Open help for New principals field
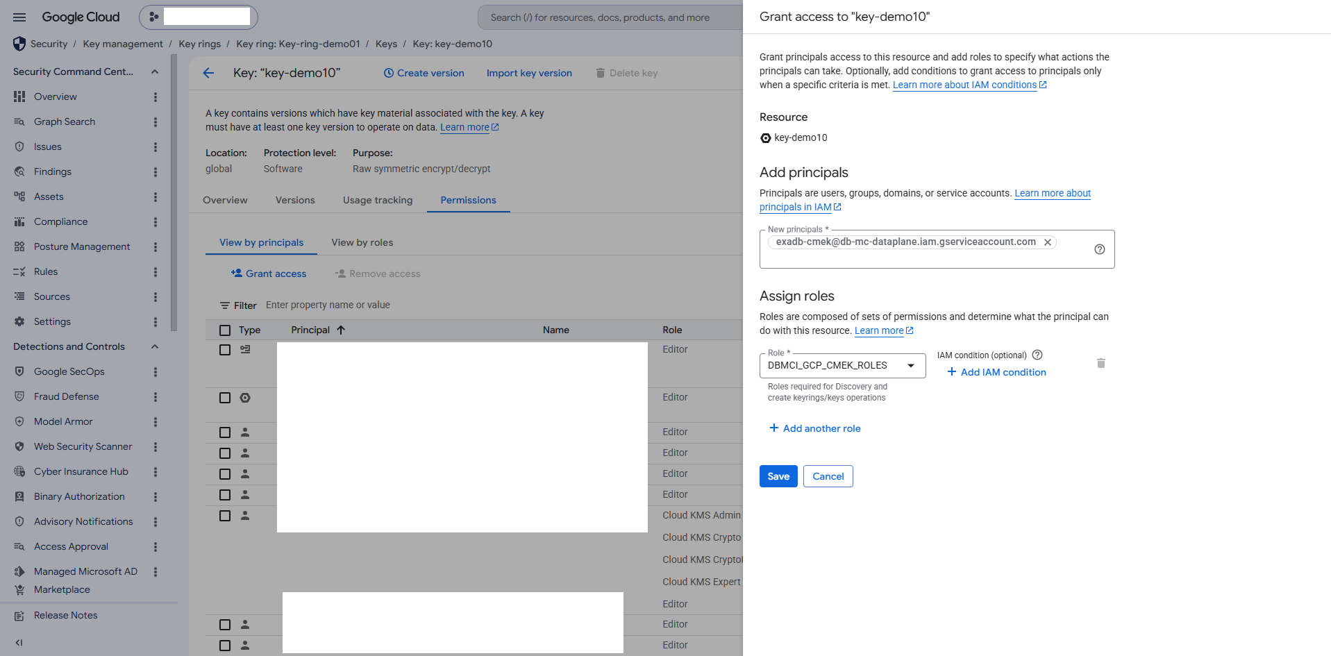 pos(1100,249)
